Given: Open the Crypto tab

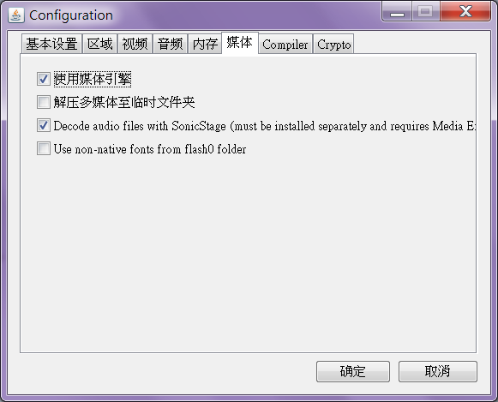Looking at the screenshot, I should [x=333, y=44].
